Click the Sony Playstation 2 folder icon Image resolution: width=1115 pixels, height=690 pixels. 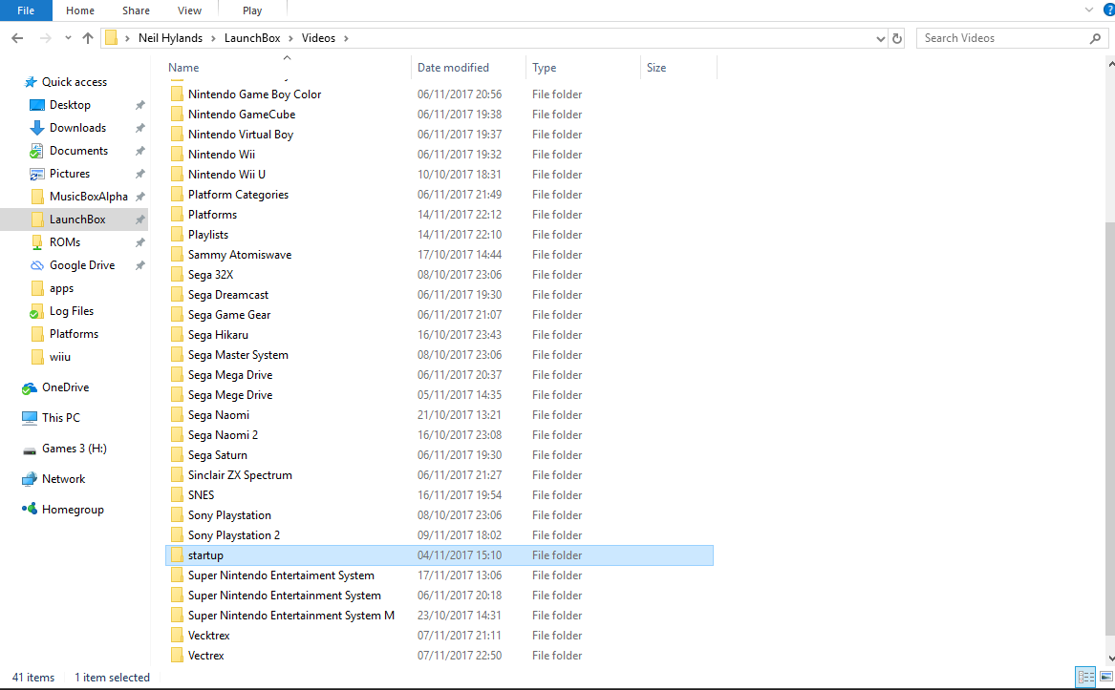[177, 535]
